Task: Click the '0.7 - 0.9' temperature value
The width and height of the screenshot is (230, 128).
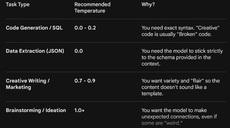Action: tap(85, 81)
